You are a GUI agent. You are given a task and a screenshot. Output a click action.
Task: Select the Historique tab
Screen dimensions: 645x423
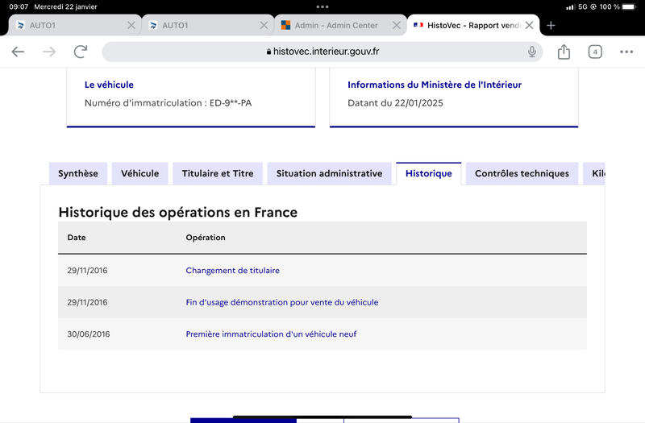tap(429, 173)
